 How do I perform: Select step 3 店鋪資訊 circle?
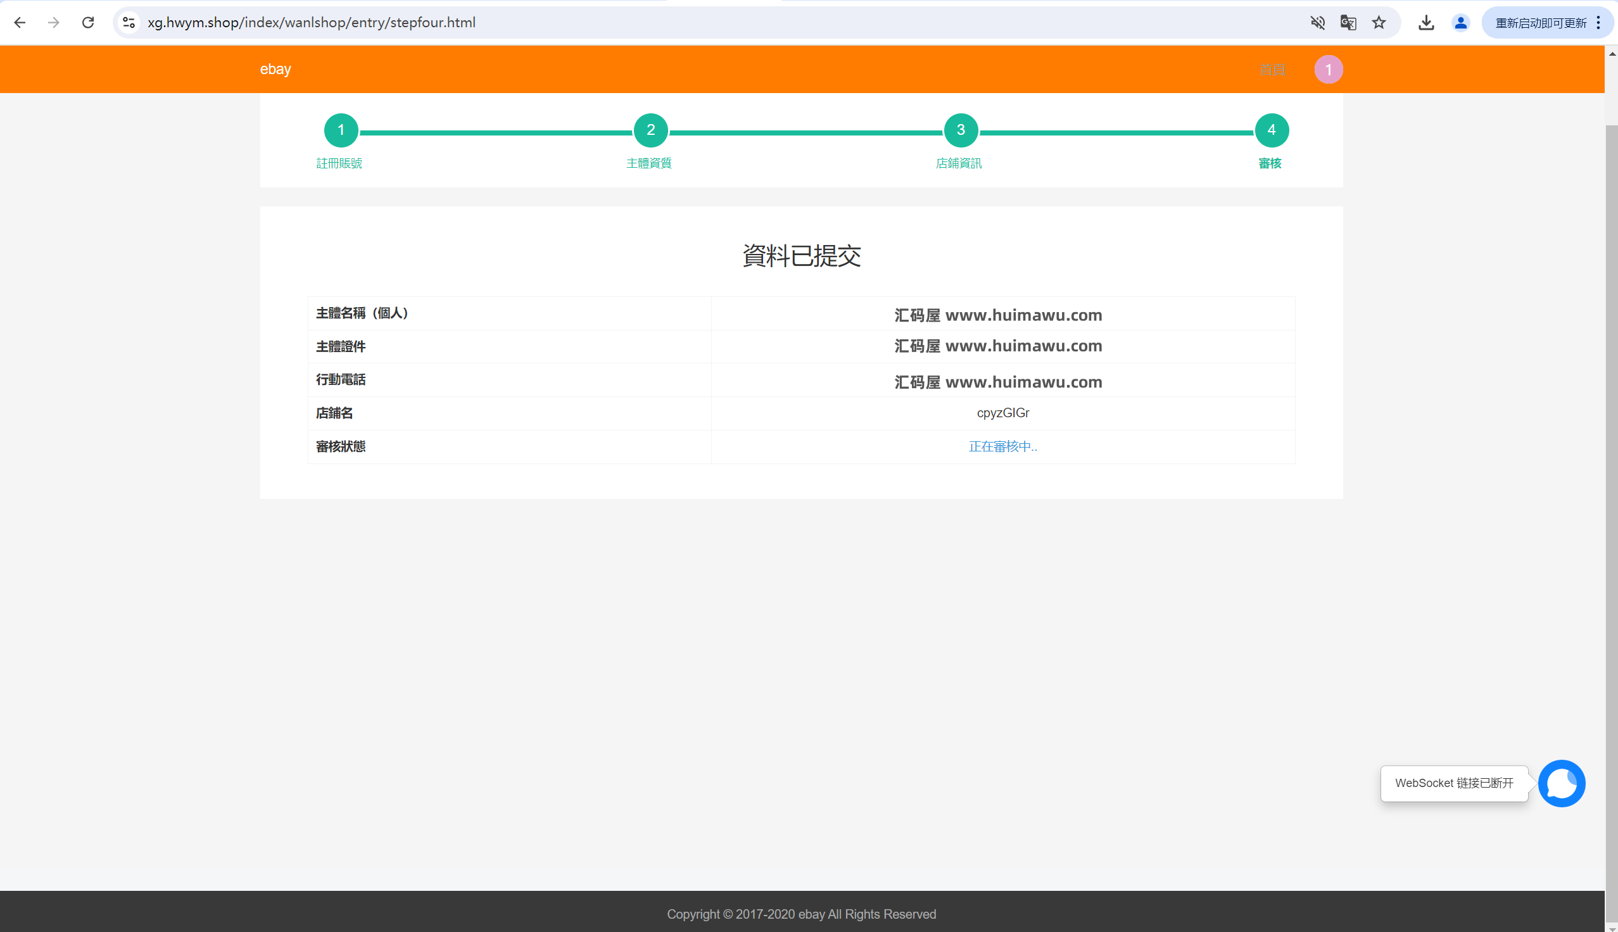click(x=960, y=130)
